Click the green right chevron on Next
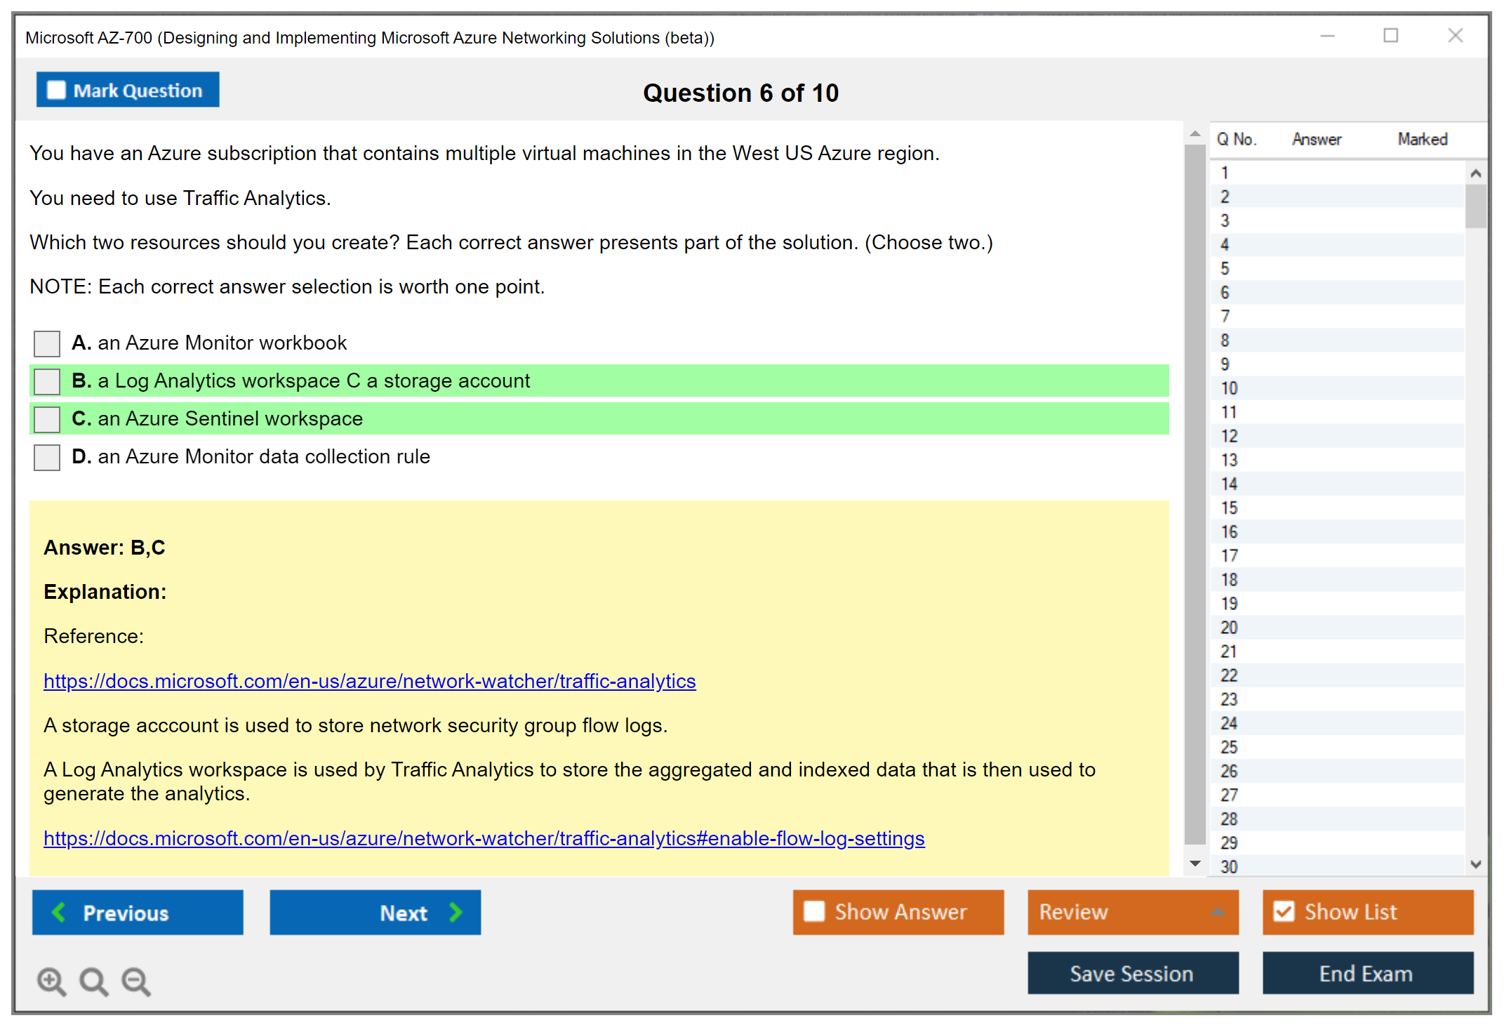This screenshot has height=1032, width=1509. (456, 912)
